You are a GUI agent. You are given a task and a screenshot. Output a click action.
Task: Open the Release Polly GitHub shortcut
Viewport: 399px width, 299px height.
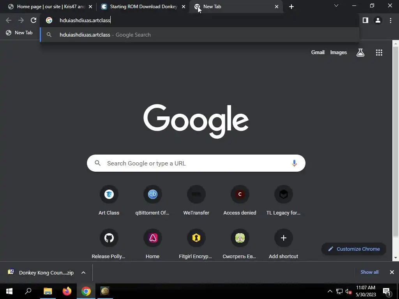[109, 244]
